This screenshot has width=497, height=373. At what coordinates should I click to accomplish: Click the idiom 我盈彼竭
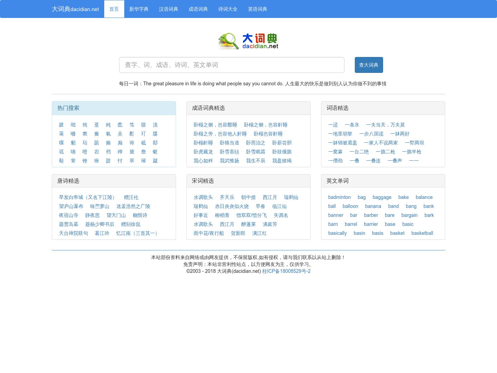click(282, 161)
